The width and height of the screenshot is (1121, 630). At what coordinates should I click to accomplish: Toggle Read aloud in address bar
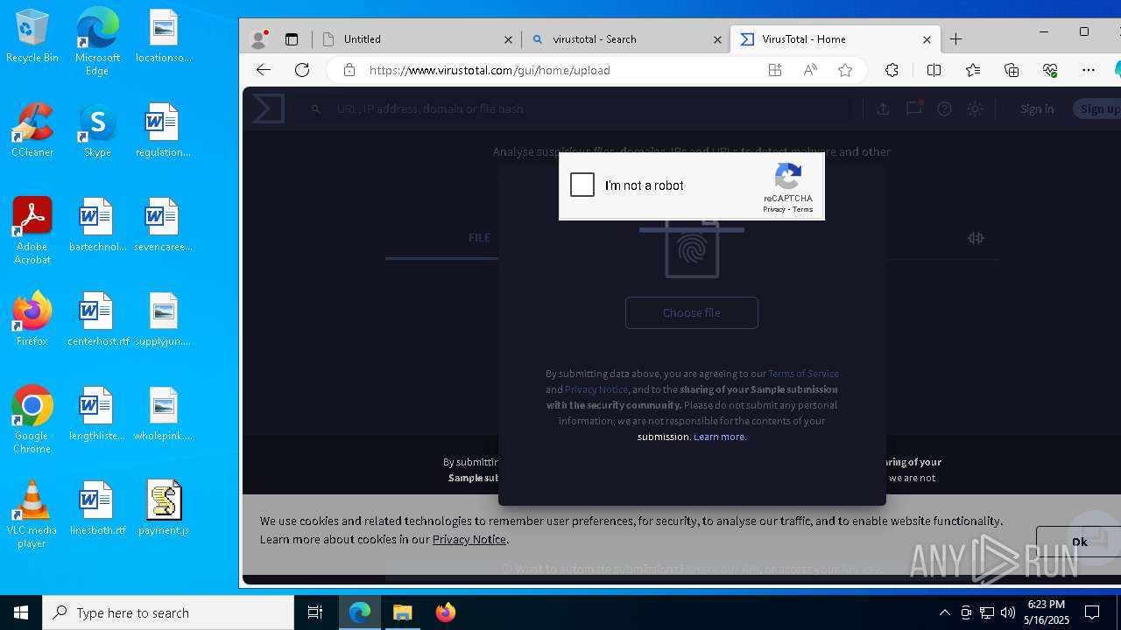coord(810,70)
